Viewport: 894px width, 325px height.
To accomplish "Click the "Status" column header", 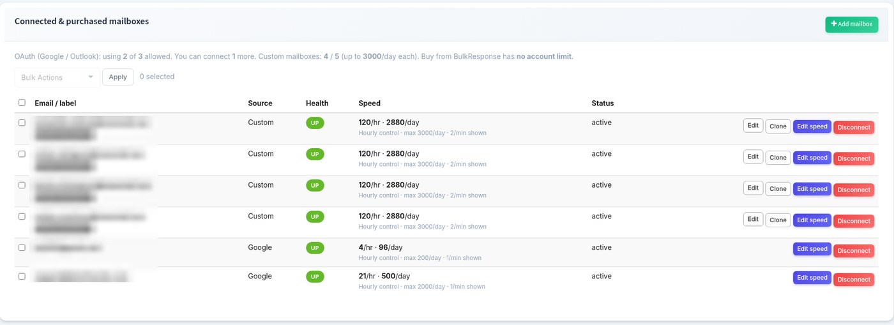I will coord(603,103).
